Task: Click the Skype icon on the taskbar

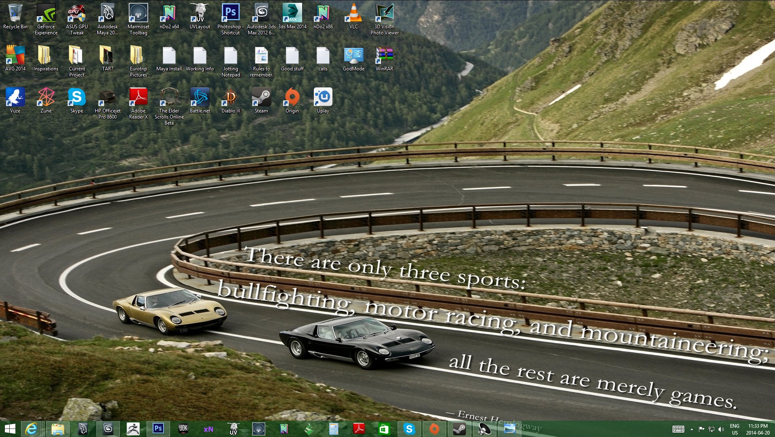Action: [x=409, y=429]
